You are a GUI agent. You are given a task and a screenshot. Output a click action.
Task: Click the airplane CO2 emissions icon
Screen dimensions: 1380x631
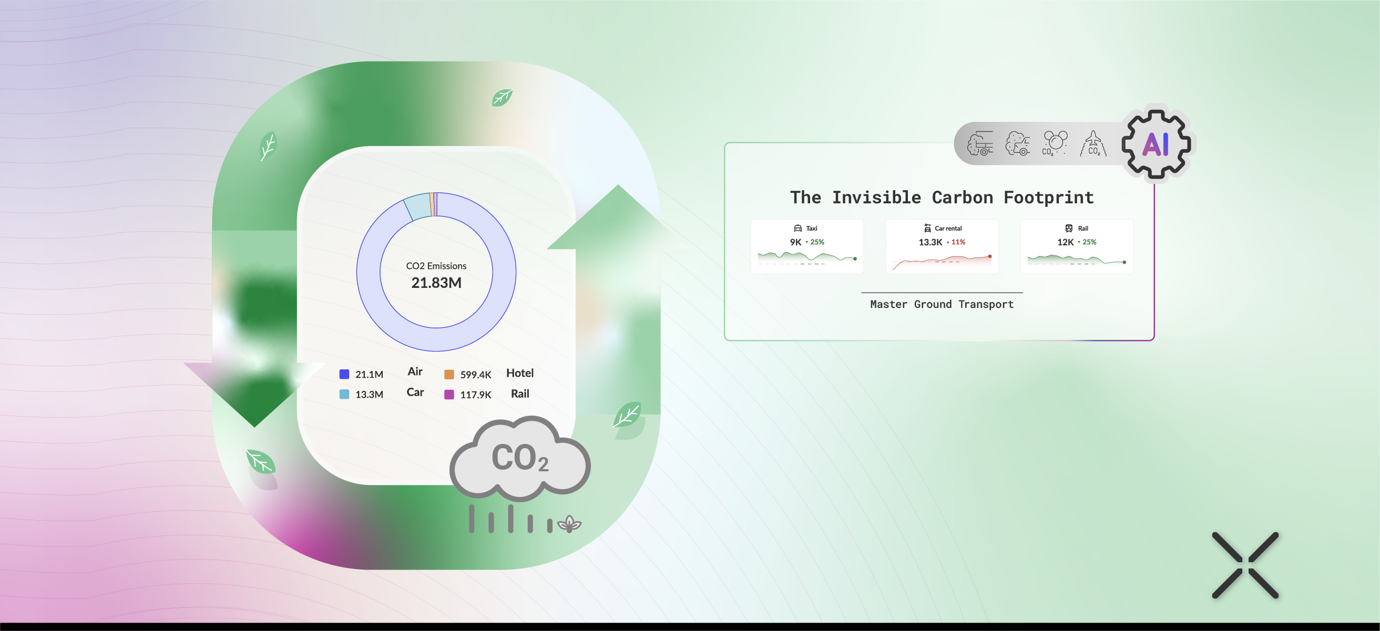(1093, 144)
